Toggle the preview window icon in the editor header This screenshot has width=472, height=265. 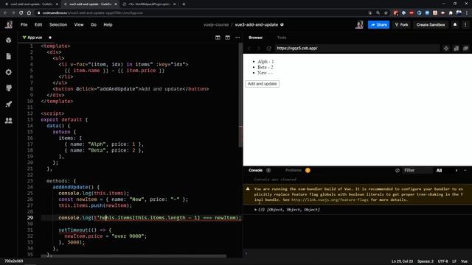228,38
